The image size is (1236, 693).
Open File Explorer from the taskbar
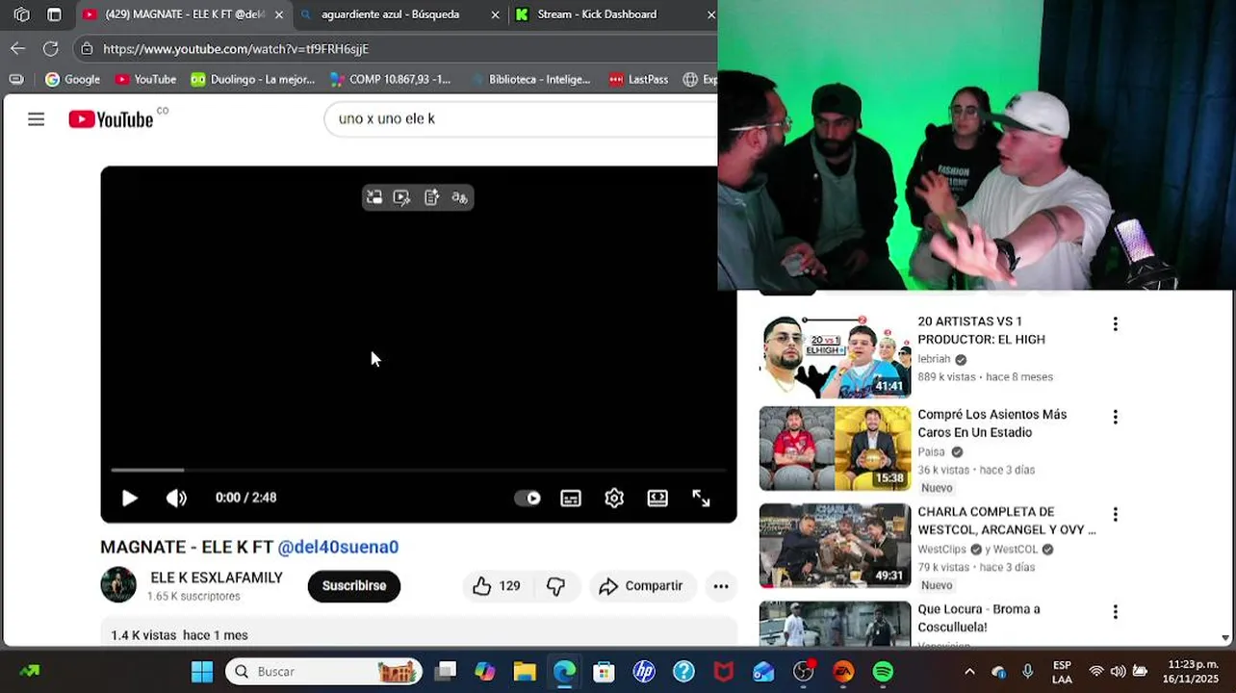click(524, 672)
